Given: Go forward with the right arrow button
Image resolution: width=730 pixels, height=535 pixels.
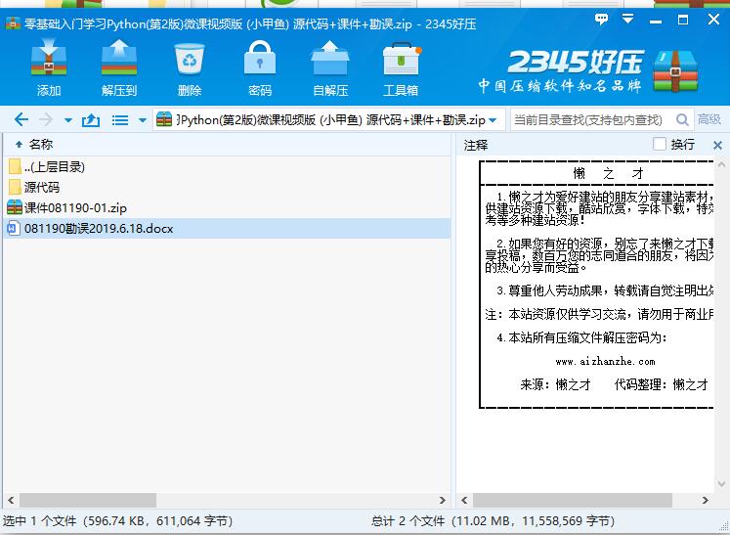Looking at the screenshot, I should (x=46, y=119).
